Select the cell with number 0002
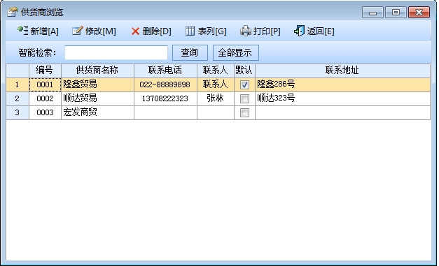439x266 pixels. pos(45,98)
